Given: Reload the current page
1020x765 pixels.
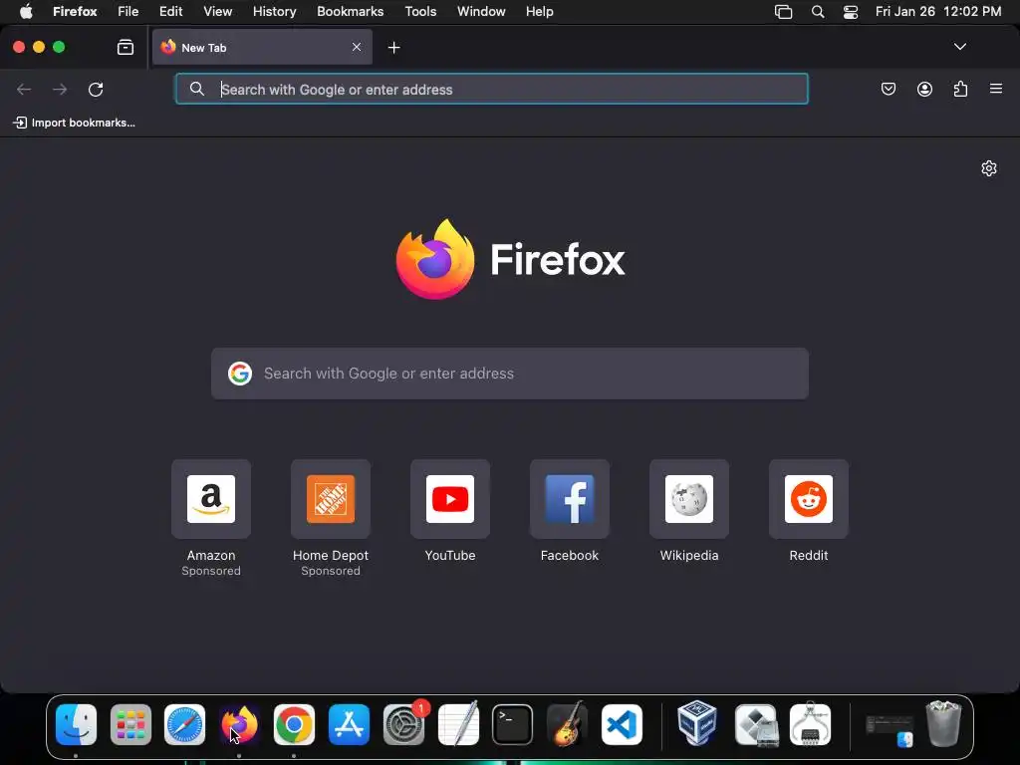Looking at the screenshot, I should point(96,89).
